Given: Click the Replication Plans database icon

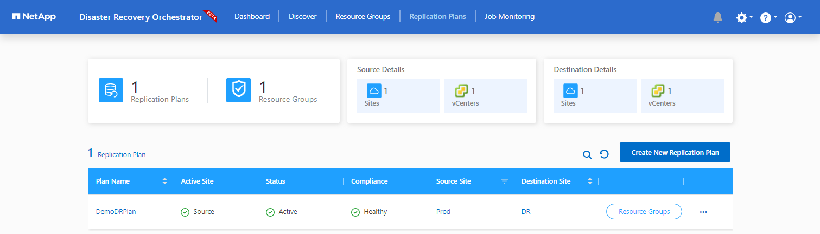Looking at the screenshot, I should [x=111, y=90].
